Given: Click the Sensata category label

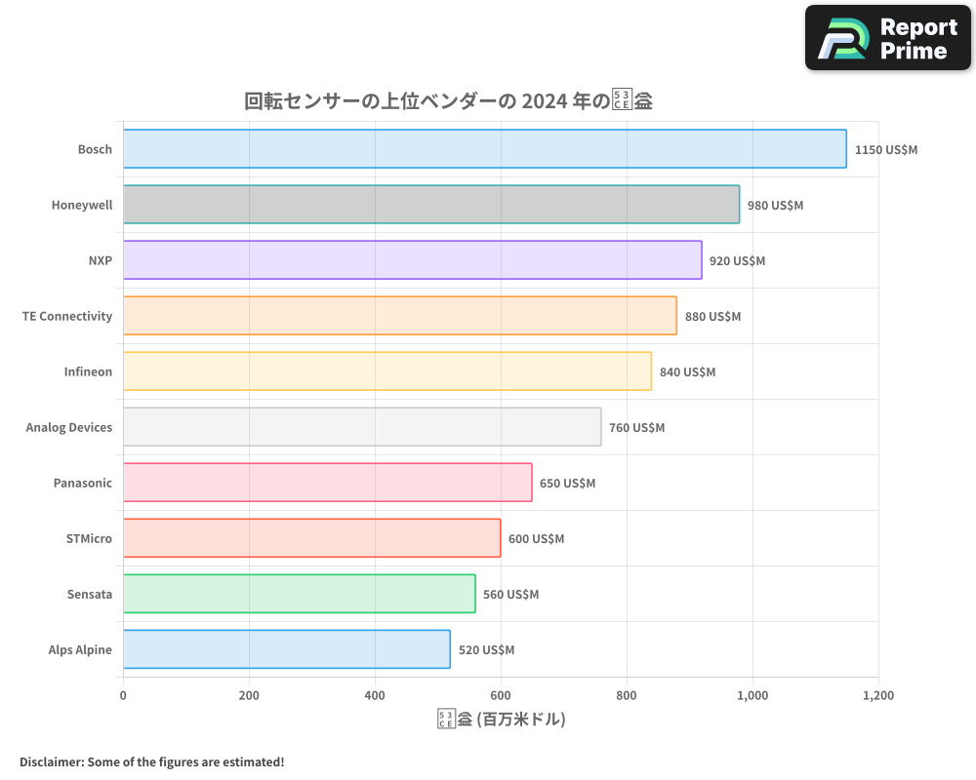Looking at the screenshot, I should click(88, 594).
